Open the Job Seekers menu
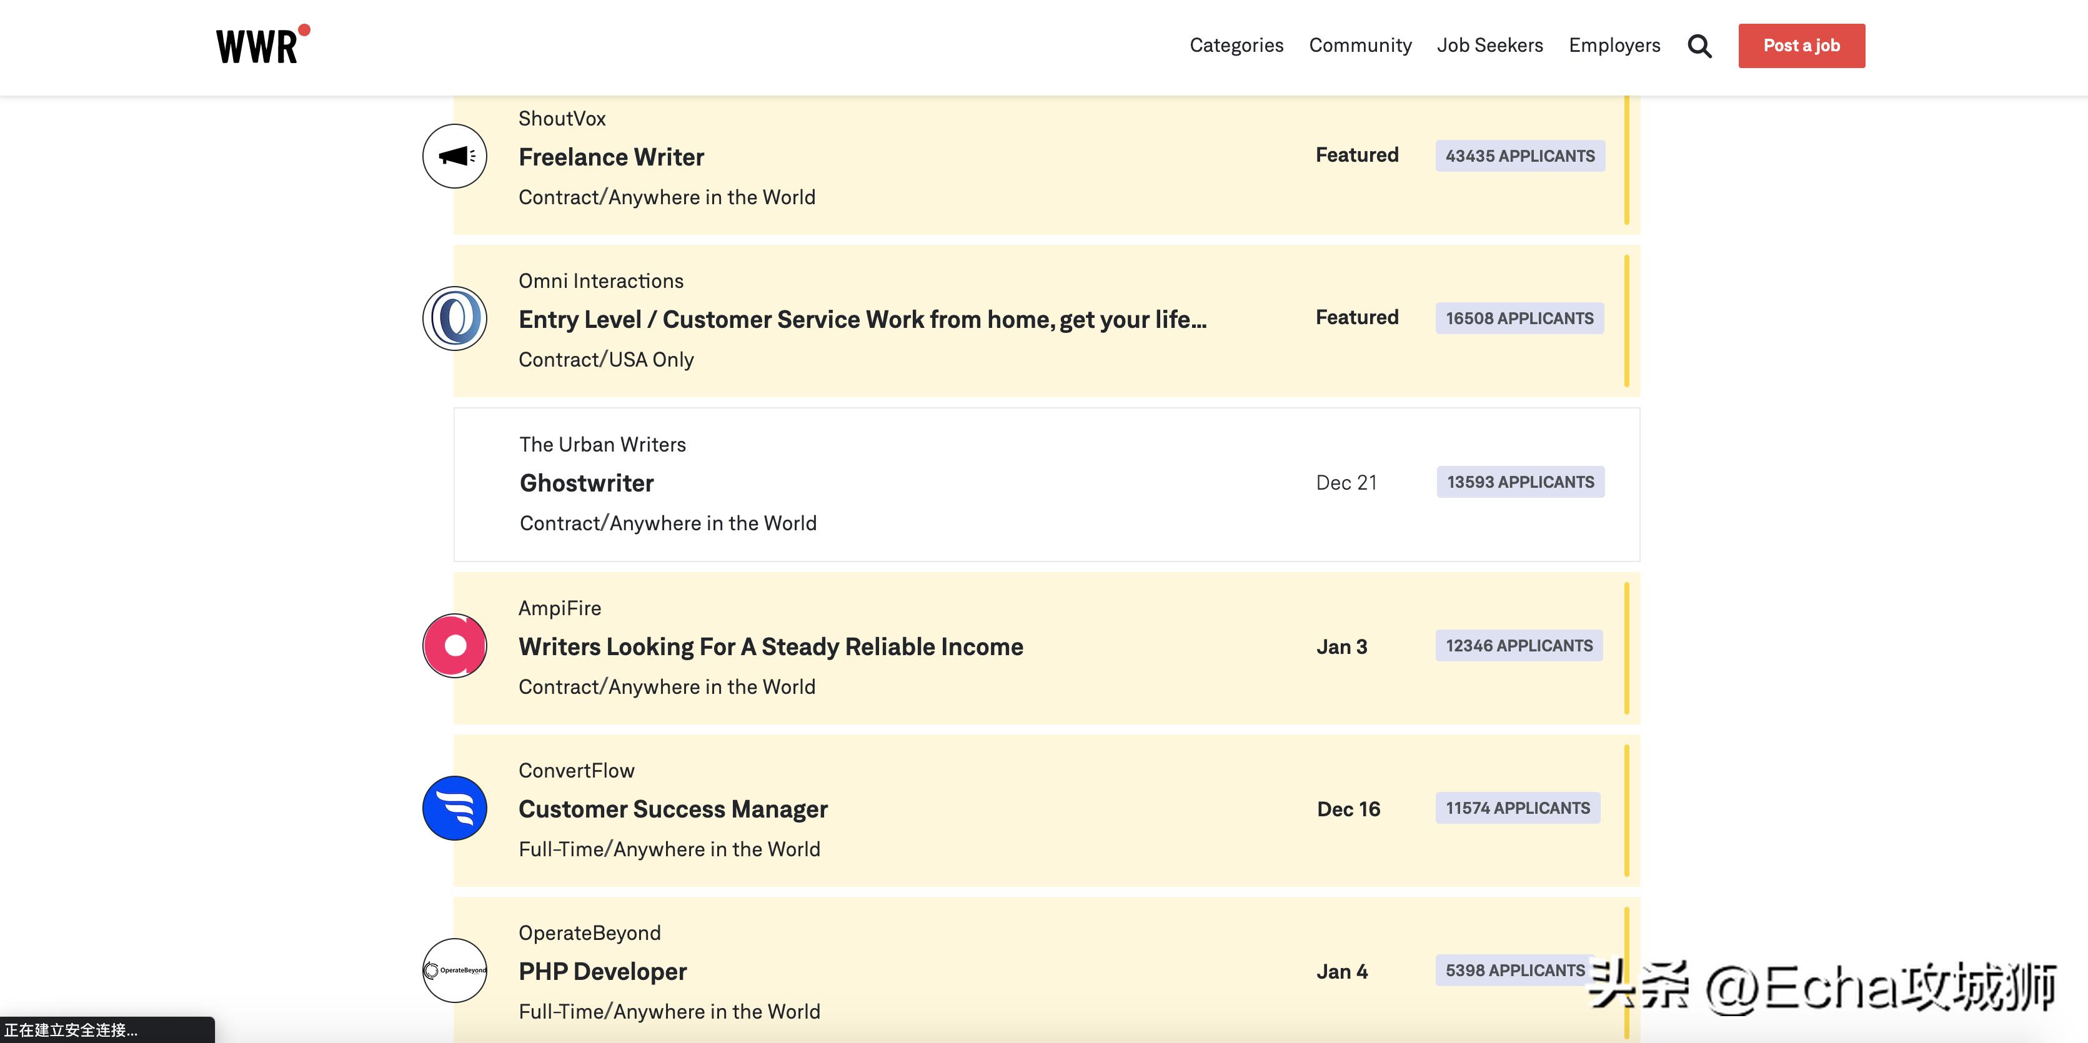Viewport: 2088px width, 1043px height. click(1490, 46)
